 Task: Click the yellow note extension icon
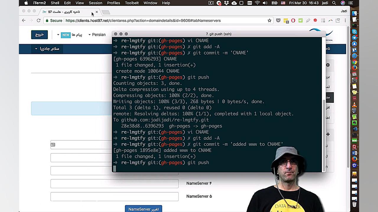coord(286,21)
